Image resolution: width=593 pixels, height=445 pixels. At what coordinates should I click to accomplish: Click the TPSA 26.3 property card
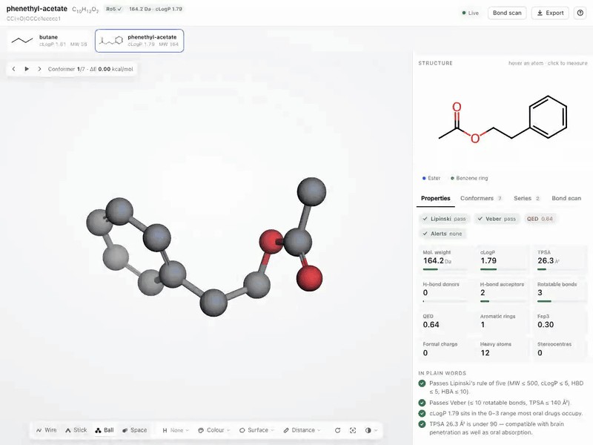(560, 260)
